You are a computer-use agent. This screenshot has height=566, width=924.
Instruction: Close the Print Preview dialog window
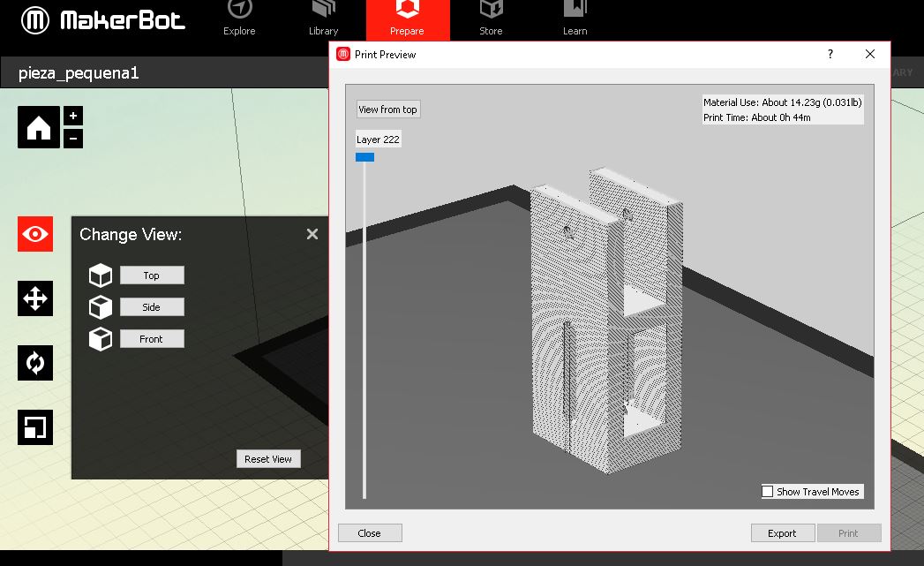pos(870,54)
